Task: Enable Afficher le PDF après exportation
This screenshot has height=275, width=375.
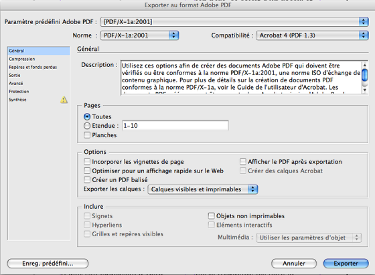Action: (243, 162)
